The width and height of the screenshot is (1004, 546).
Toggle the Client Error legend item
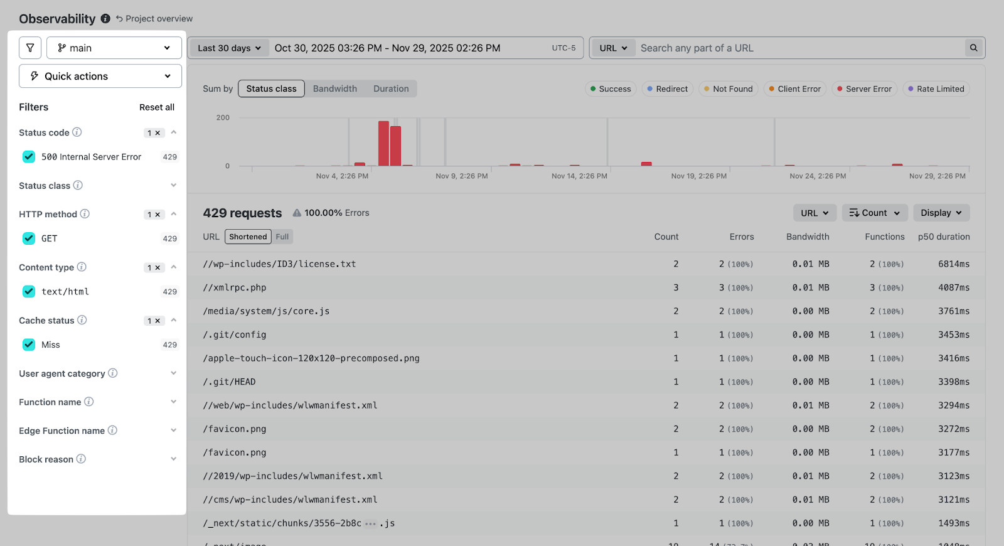click(x=795, y=89)
